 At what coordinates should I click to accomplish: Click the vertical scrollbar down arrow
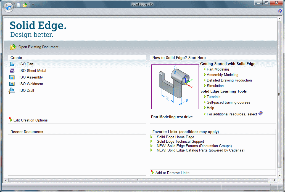[x=279, y=175]
